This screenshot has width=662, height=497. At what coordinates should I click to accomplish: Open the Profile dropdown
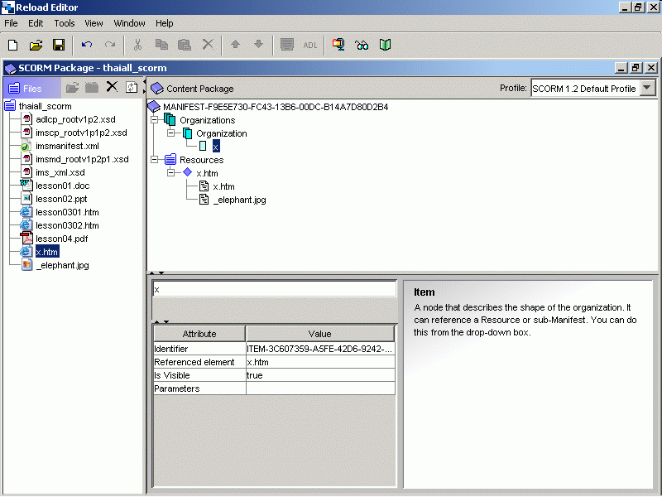point(647,88)
